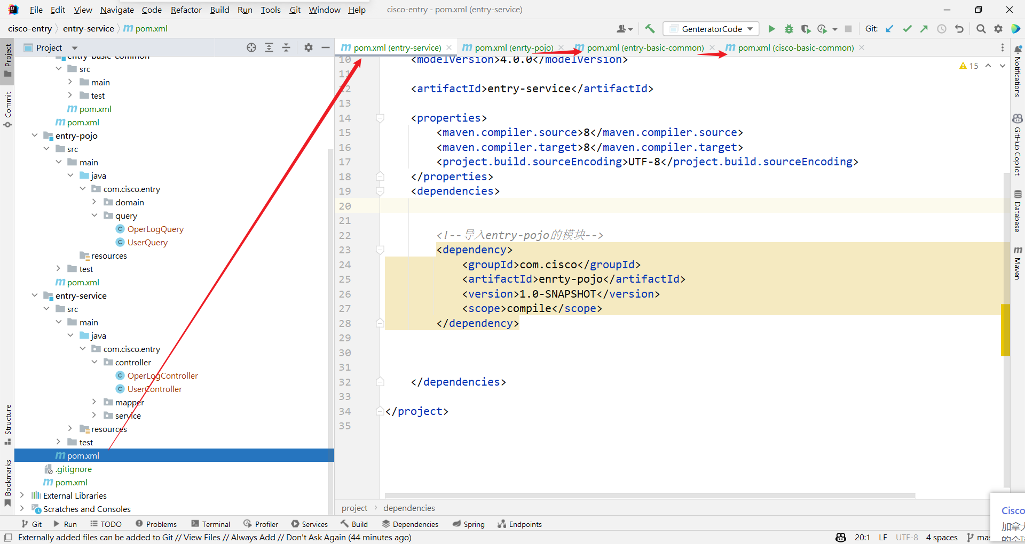
Task: Toggle the Project tool window stripe button
Action: (x=7, y=61)
